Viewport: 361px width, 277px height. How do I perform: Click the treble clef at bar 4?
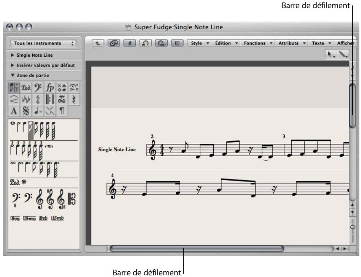(x=112, y=189)
